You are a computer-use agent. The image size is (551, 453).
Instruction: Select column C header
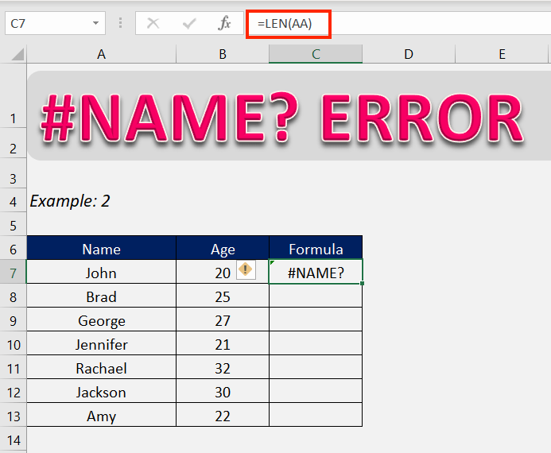(316, 54)
